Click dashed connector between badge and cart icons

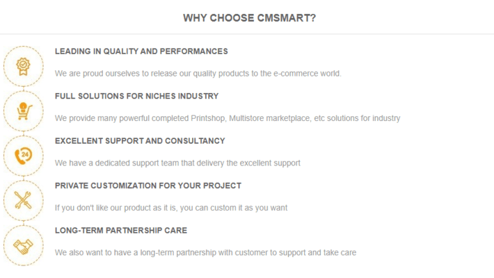coord(23,88)
